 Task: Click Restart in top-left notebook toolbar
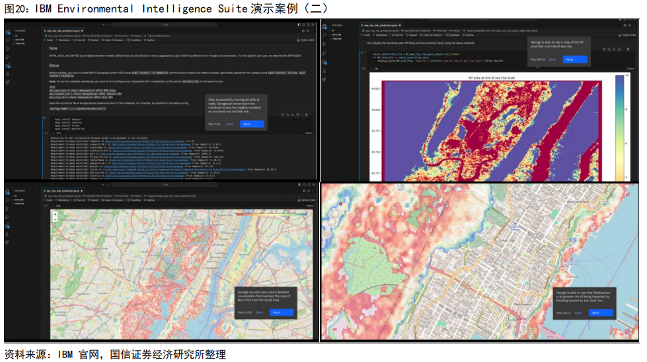tap(93, 40)
